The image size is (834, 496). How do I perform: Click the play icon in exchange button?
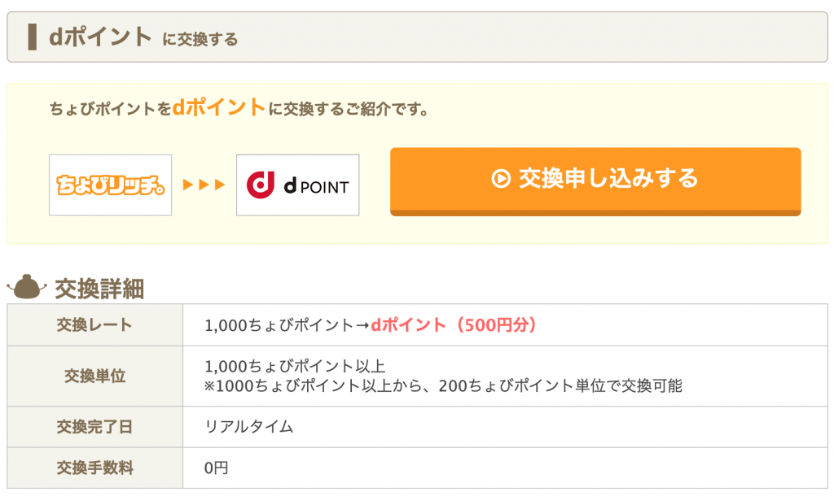pyautogui.click(x=501, y=178)
